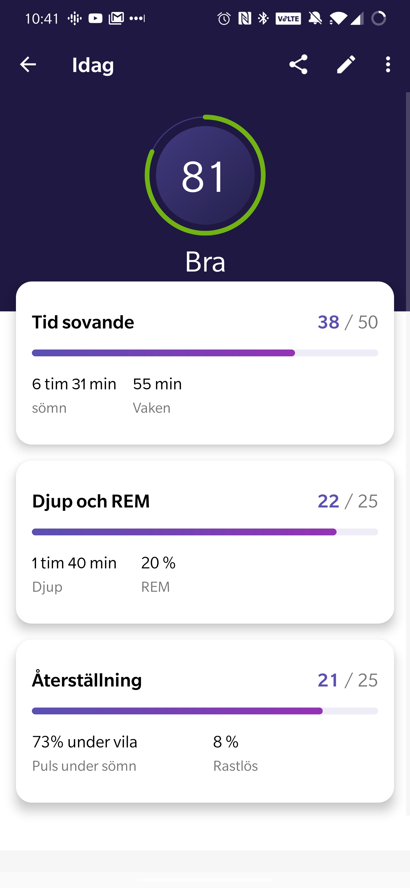This screenshot has height=888, width=410.
Task: Tap the Tid sovande progress bar
Action: tap(205, 353)
